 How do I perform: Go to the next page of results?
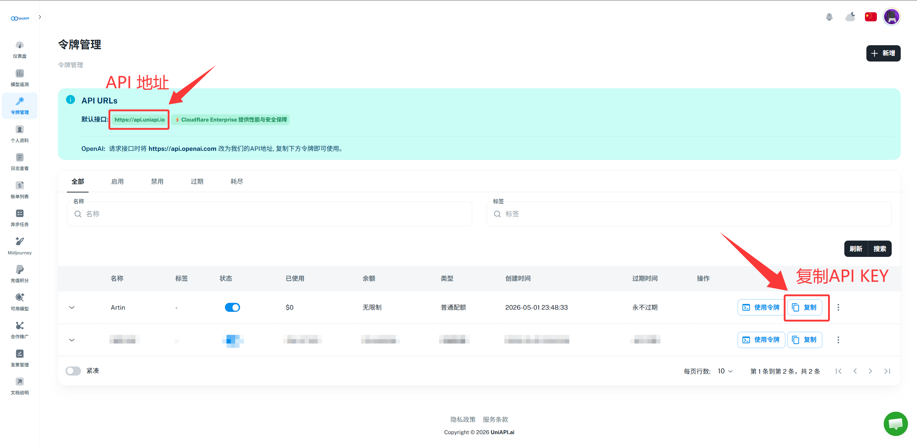click(870, 371)
